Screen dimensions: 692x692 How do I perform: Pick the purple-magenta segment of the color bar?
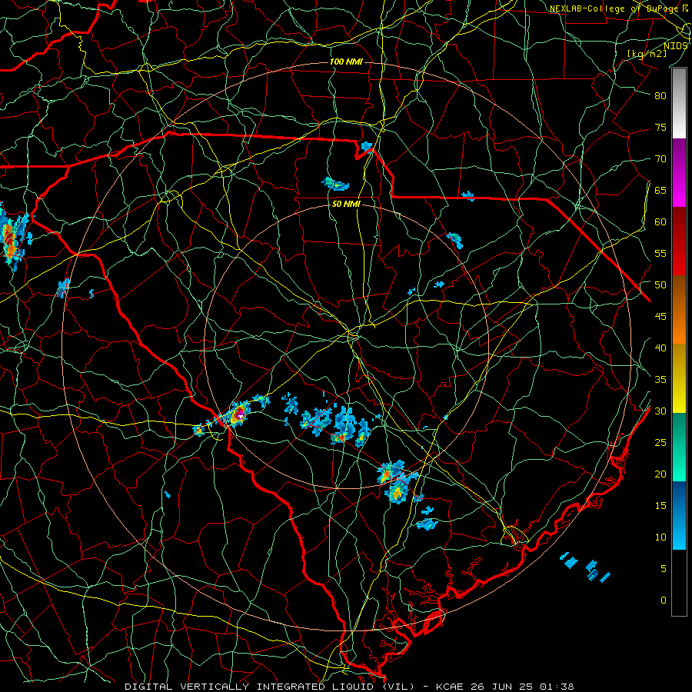coord(679,173)
